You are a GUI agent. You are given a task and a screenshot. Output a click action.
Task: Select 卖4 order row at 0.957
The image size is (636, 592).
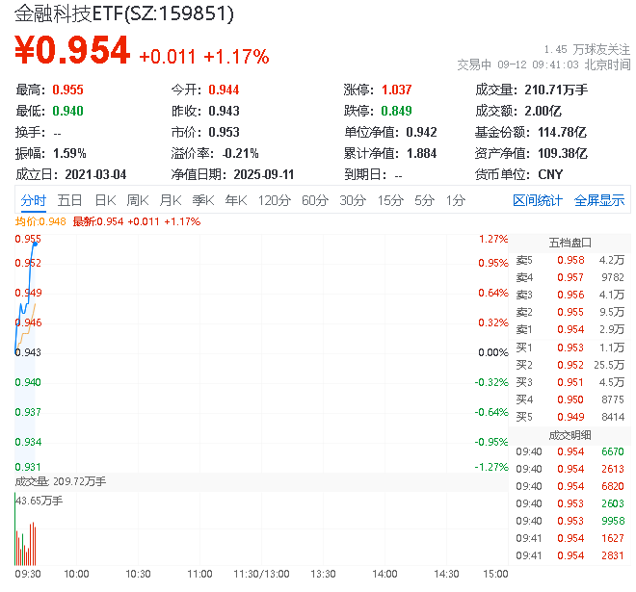coord(570,277)
